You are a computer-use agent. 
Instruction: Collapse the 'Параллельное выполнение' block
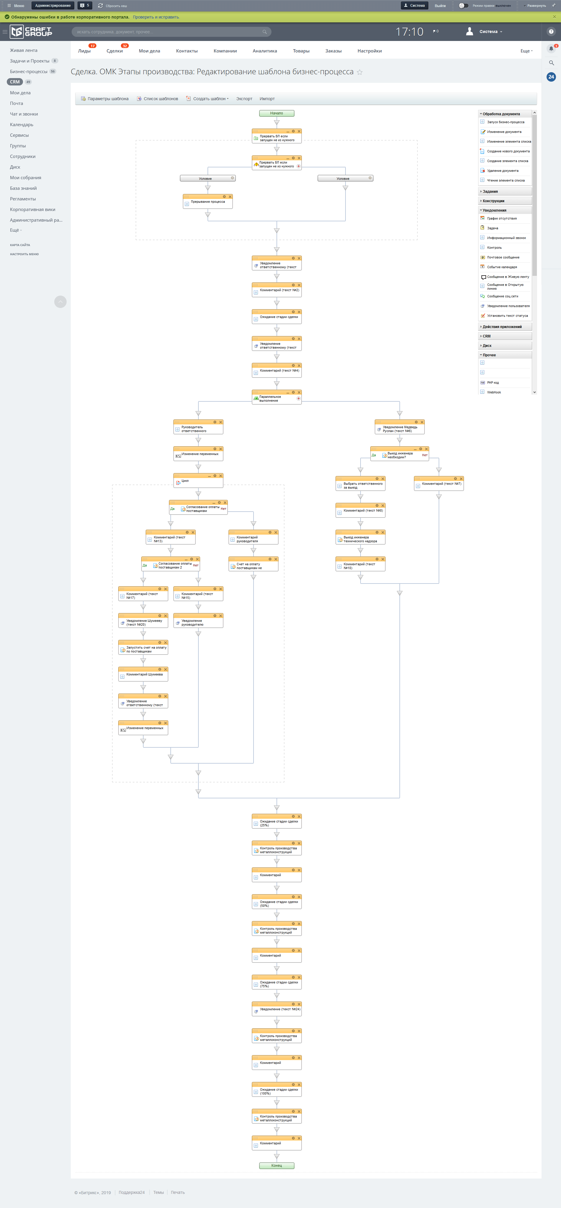[x=287, y=393]
